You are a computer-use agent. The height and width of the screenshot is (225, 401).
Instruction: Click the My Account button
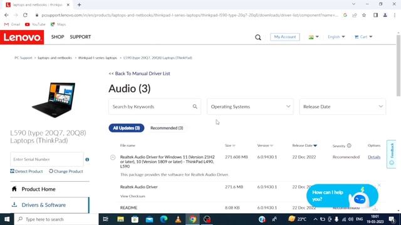(285, 37)
